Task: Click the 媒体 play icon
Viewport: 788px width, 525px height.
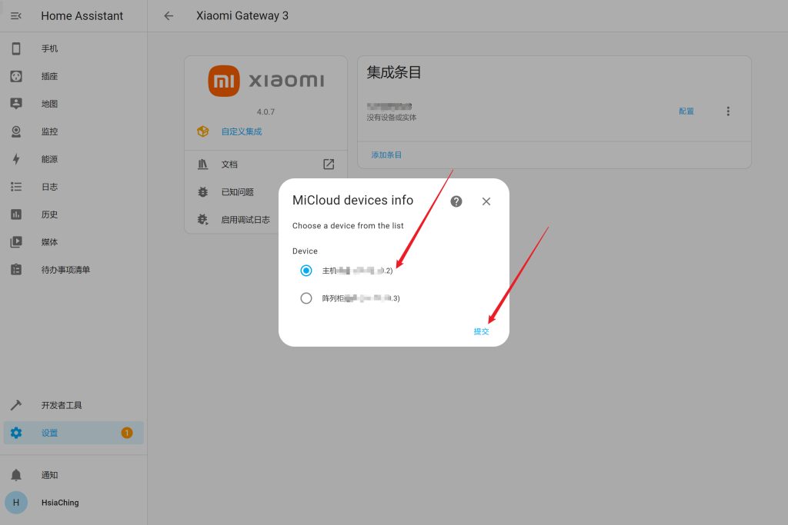Action: (16, 242)
